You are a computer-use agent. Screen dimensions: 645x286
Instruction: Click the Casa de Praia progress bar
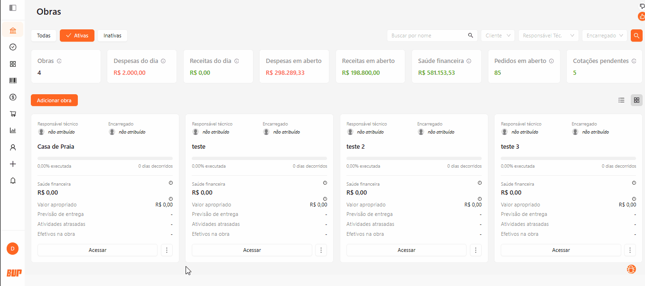[105, 158]
